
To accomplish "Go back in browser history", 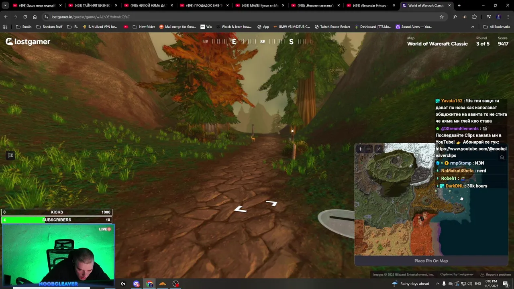I will (x=6, y=17).
